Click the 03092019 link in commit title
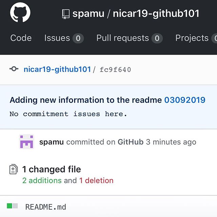Screen dimensions: 217x217 pyautogui.click(x=185, y=100)
